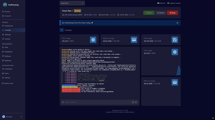
Task: Click the Disk Usage floppy save icon
Action: pyautogui.click(x=175, y=40)
